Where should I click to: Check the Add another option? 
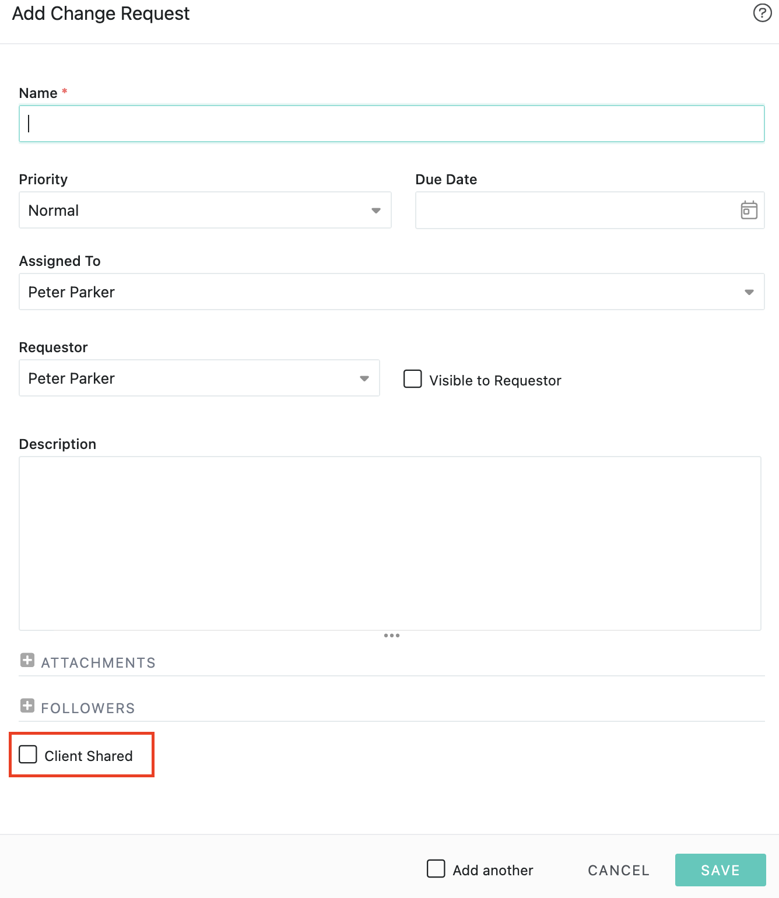tap(436, 869)
